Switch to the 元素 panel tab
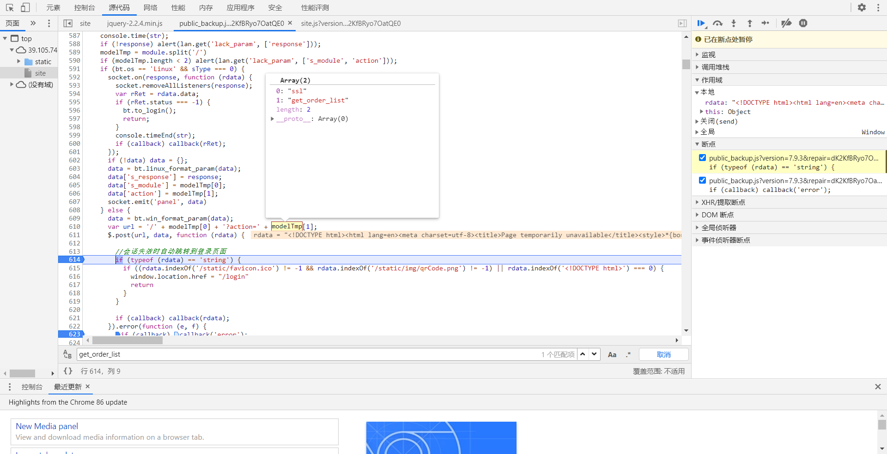Image resolution: width=887 pixels, height=454 pixels. click(x=53, y=7)
